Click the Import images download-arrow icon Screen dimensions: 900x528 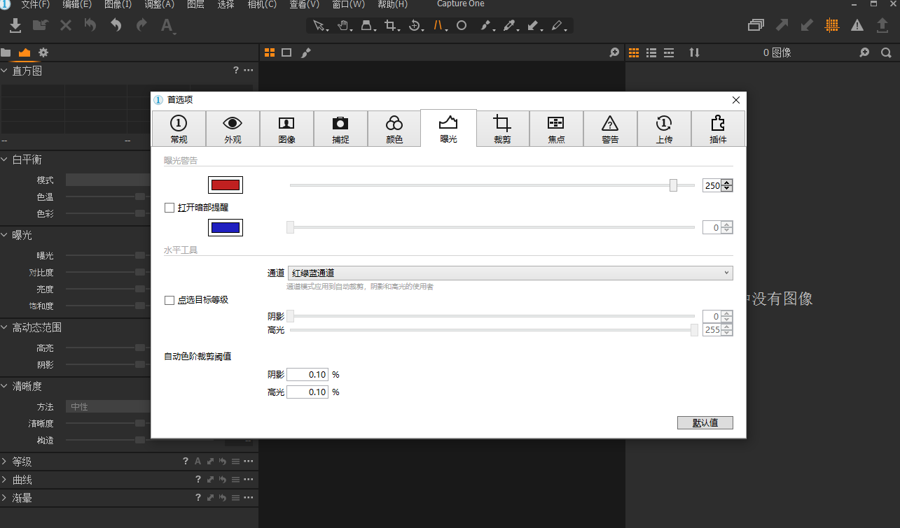(15, 25)
